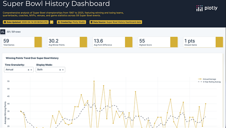The image size is (226, 128).
Task: Click the Avg Point Difference card
Action: click(x=113, y=42)
